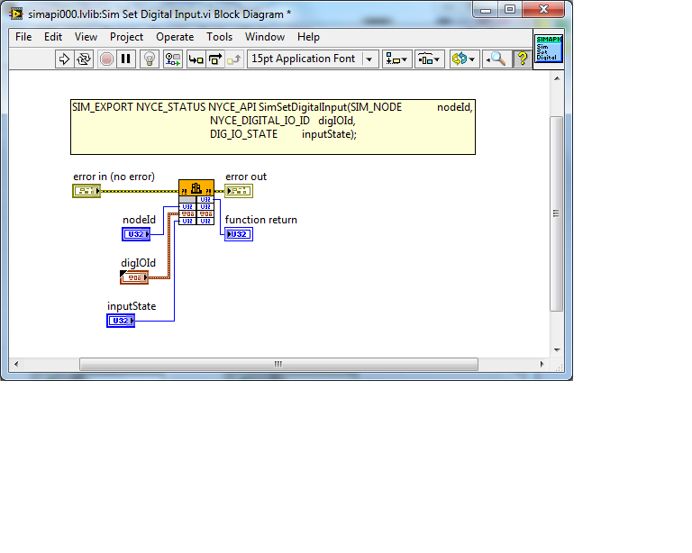Viewport: 692px width, 553px height.
Task: Open the File menu
Action: click(23, 37)
